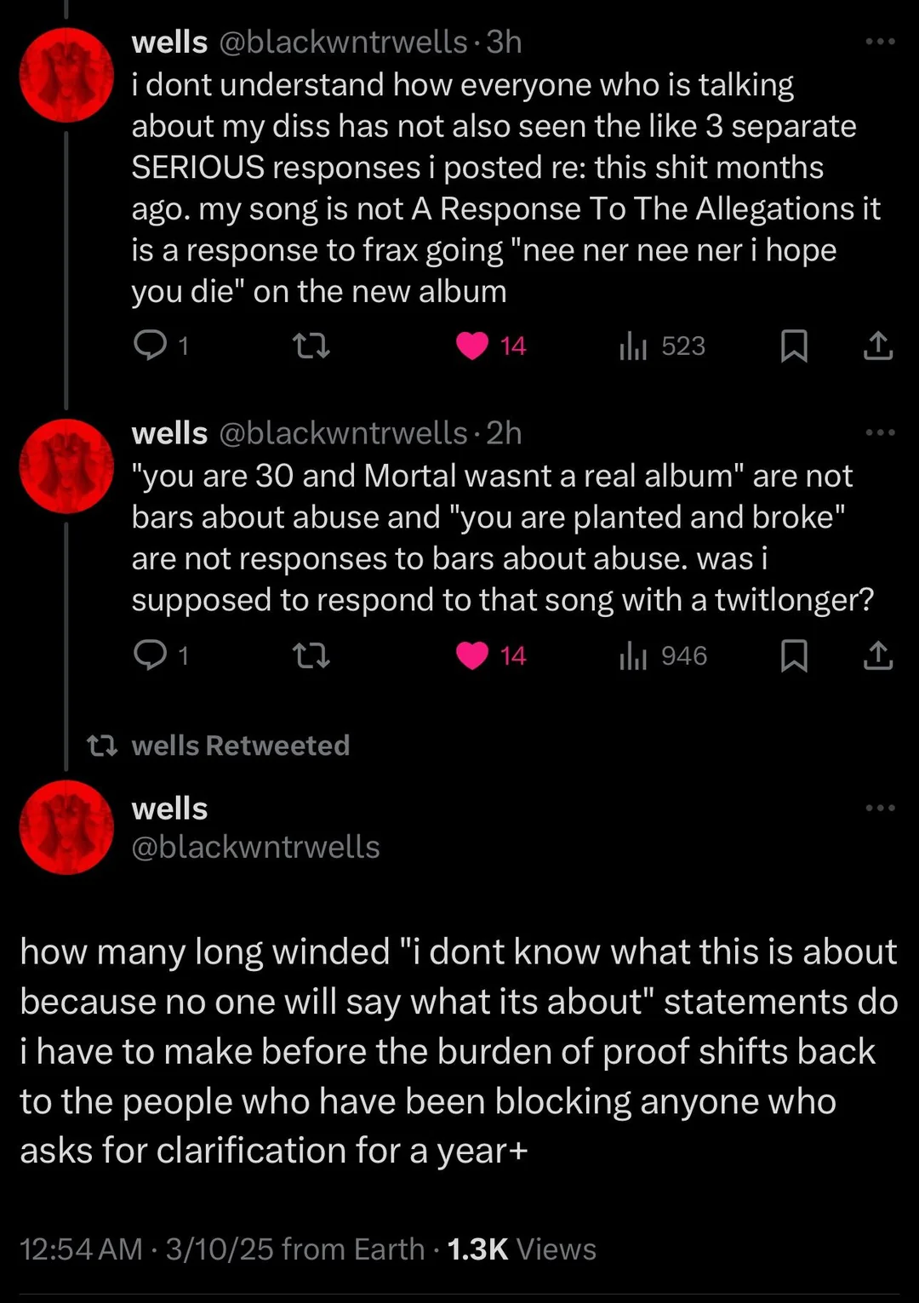Unlike the 2h tweet about Mortal album
Screen dimensions: 919x1303
(x=472, y=655)
